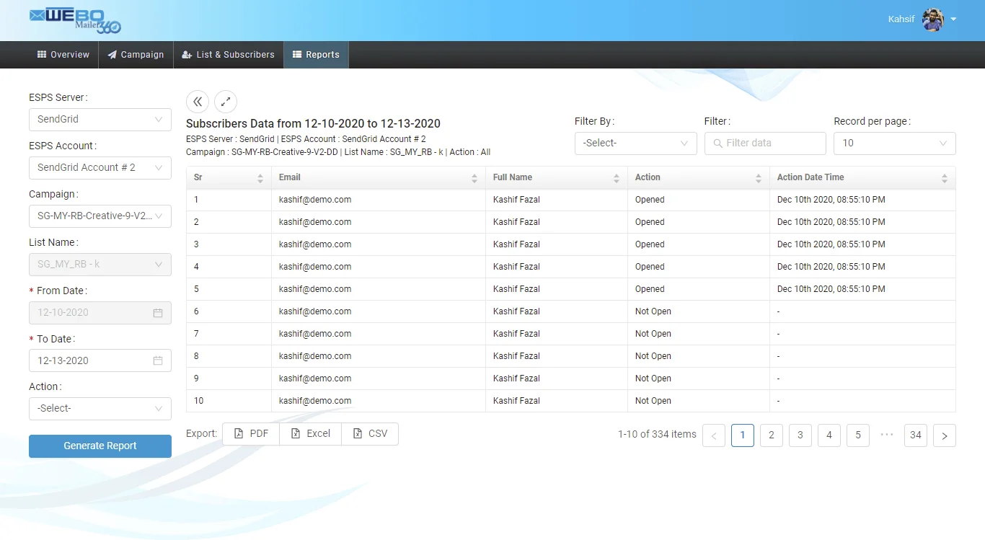Open the Filter By select dropdown
This screenshot has height=540, width=985.
coord(635,143)
